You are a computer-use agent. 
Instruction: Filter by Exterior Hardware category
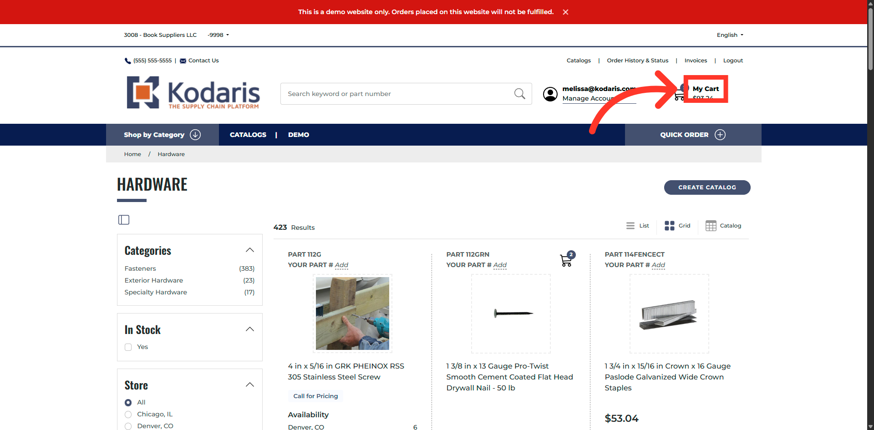pyautogui.click(x=154, y=280)
